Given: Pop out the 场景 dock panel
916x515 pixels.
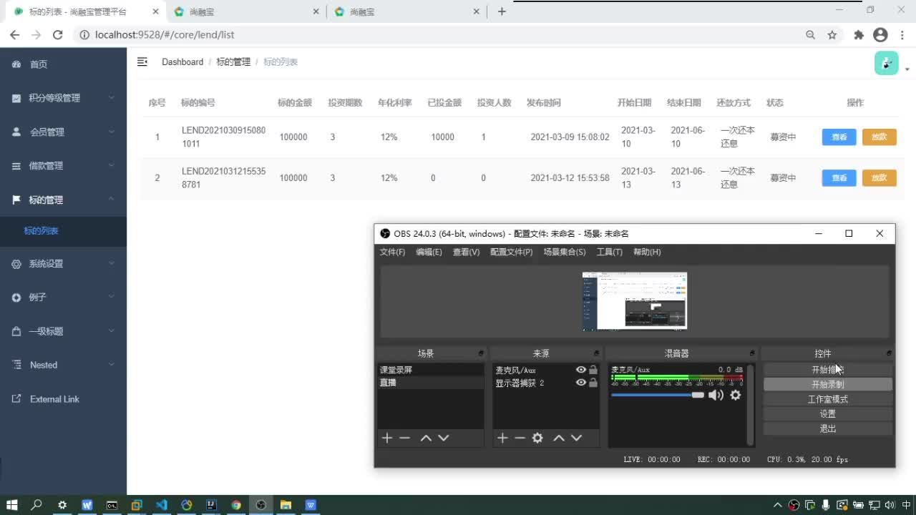Looking at the screenshot, I should (x=481, y=353).
